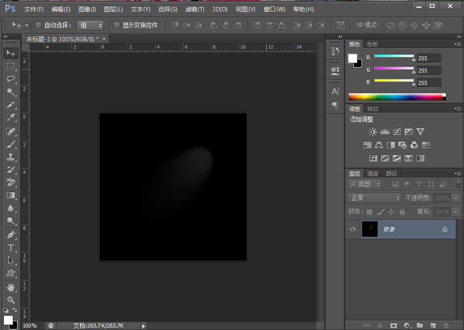Expand the 类型 layer filter dropdown
The height and width of the screenshot is (330, 464).
[x=365, y=184]
